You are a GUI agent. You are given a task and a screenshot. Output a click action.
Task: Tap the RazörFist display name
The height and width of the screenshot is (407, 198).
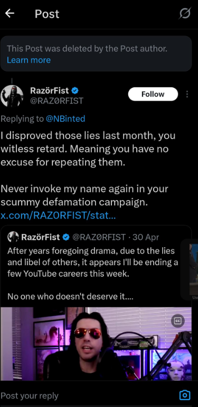[x=50, y=91]
